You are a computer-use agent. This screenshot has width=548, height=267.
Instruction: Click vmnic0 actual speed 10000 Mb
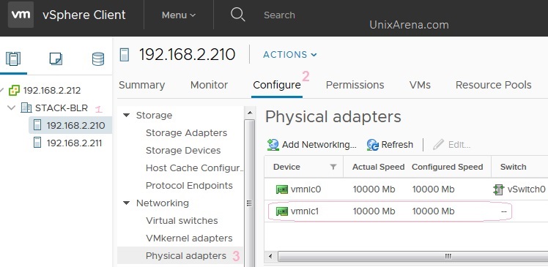(x=374, y=189)
